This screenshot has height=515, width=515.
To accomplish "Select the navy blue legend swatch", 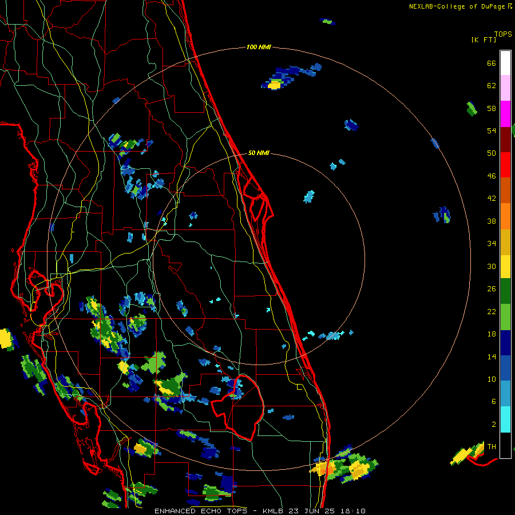I will pos(505,343).
